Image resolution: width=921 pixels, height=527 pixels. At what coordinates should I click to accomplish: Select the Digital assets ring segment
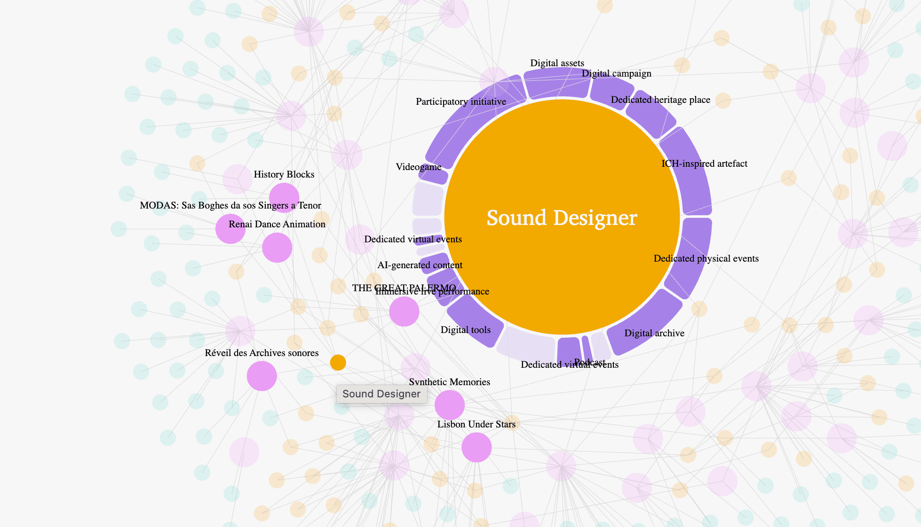pyautogui.click(x=556, y=83)
